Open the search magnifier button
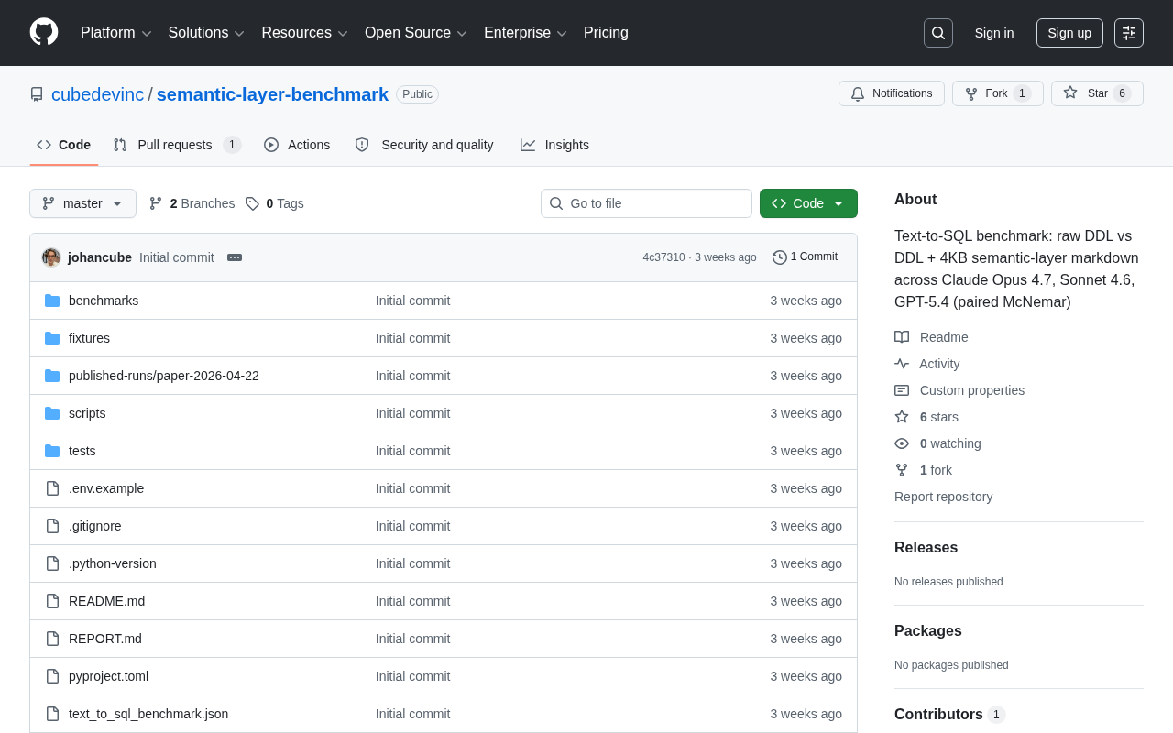This screenshot has width=1173, height=733. [938, 33]
